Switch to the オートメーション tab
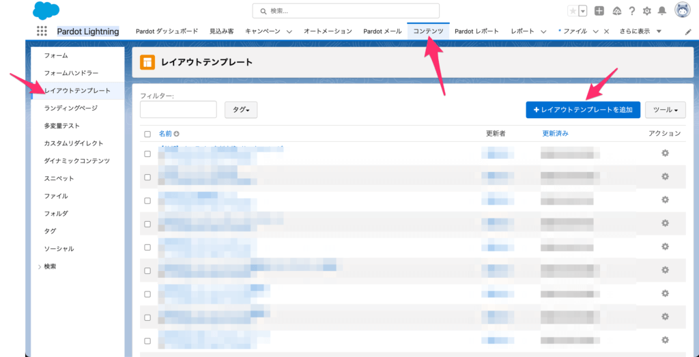Viewport: 699px width, 357px height. point(328,31)
